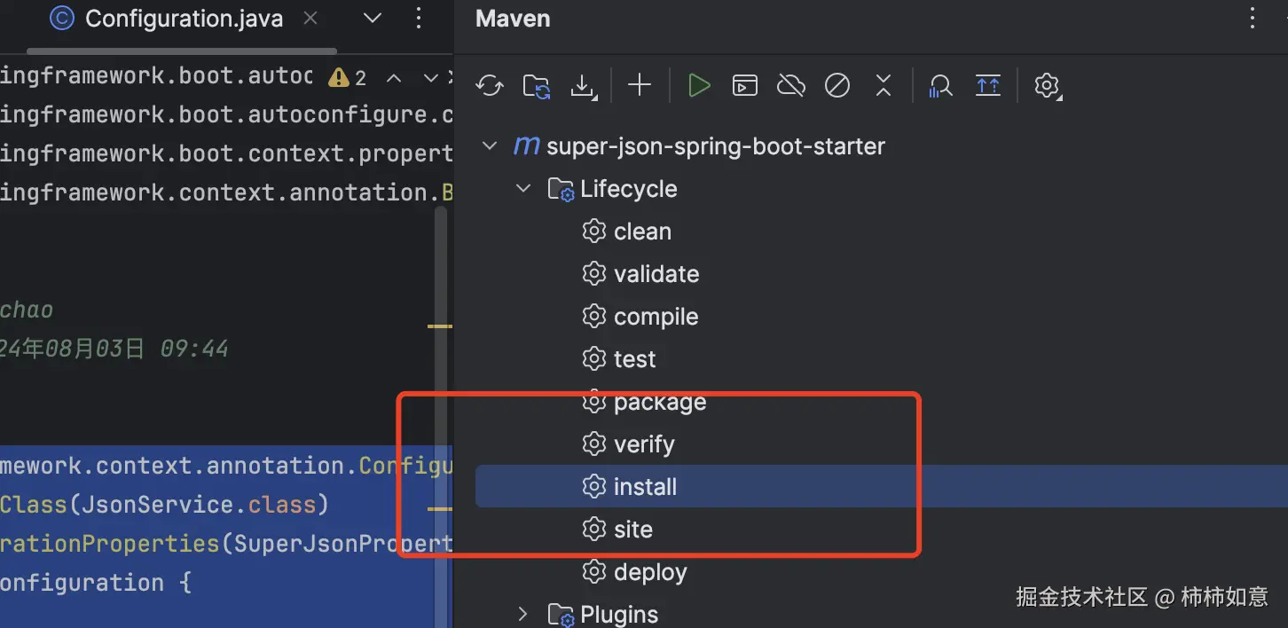1288x628 pixels.
Task: Open Maven settings with the gear icon
Action: point(1048,85)
